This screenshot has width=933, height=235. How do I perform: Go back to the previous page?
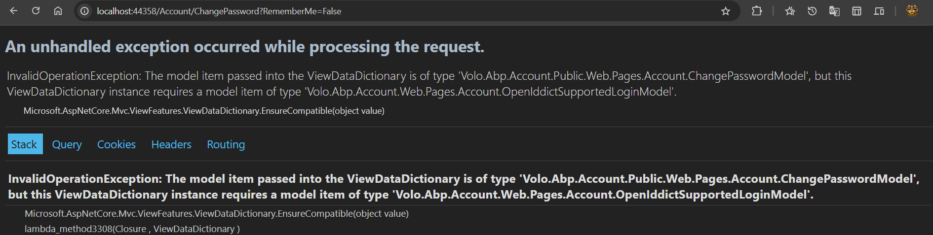(x=13, y=11)
